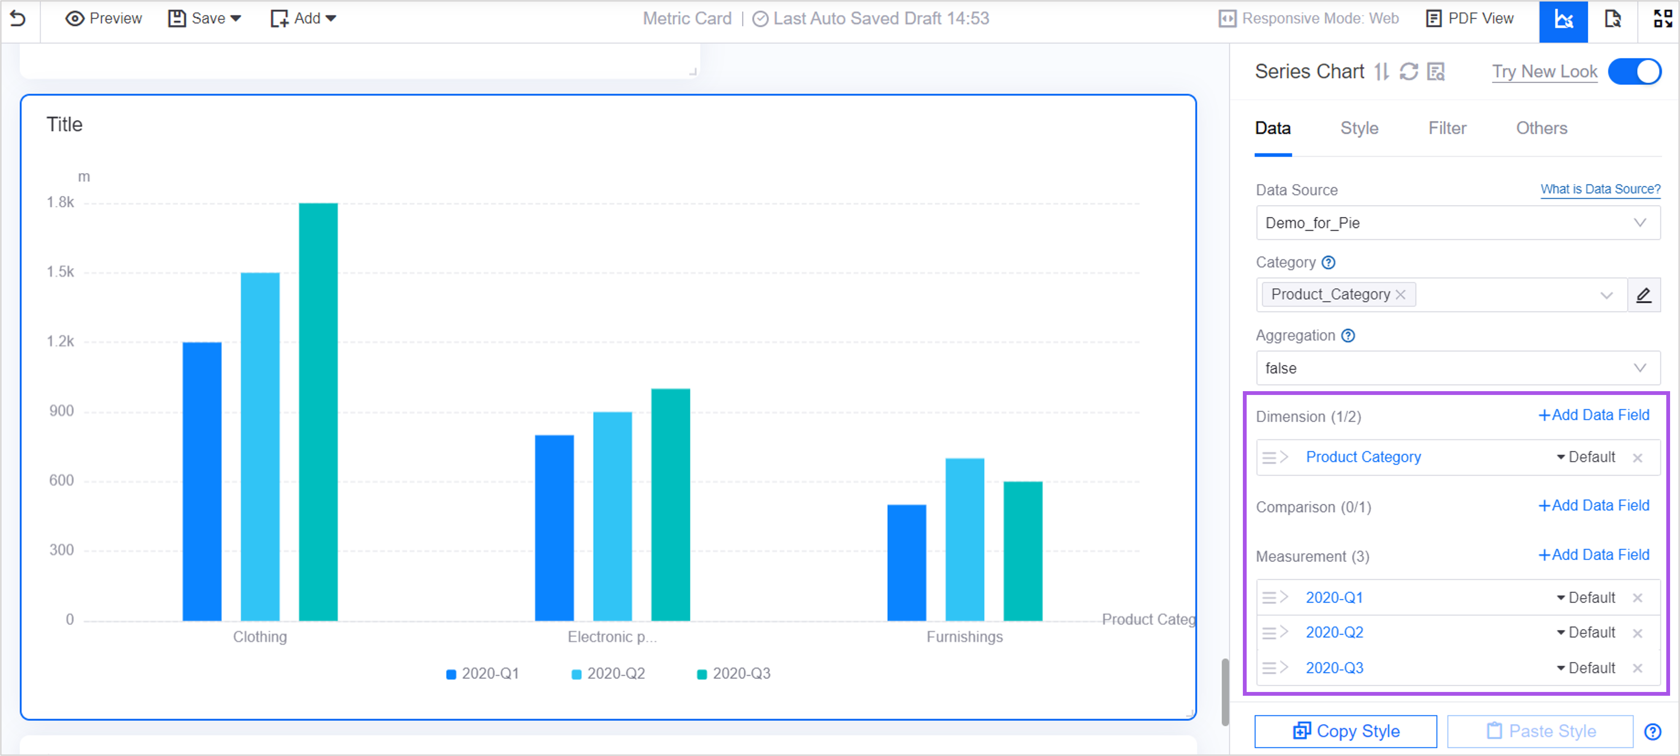Remove the Product_Category tag from Category field
The image size is (1680, 756).
tap(1400, 295)
